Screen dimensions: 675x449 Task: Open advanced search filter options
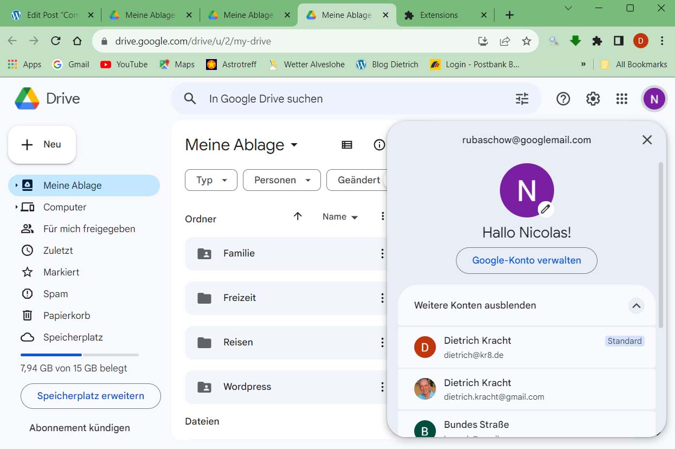[522, 99]
